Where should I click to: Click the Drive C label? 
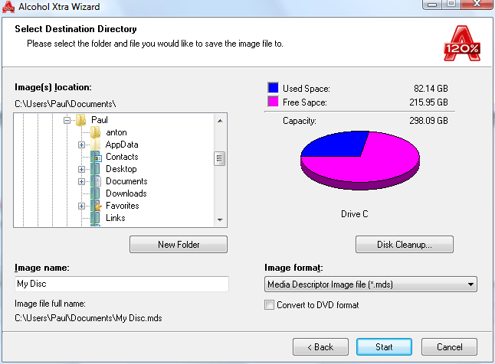355,214
